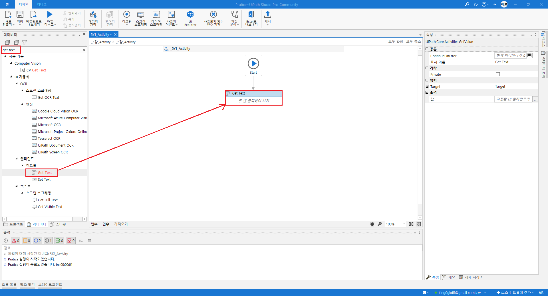Open the 가져오기 (Imports) tab

pos(121,224)
